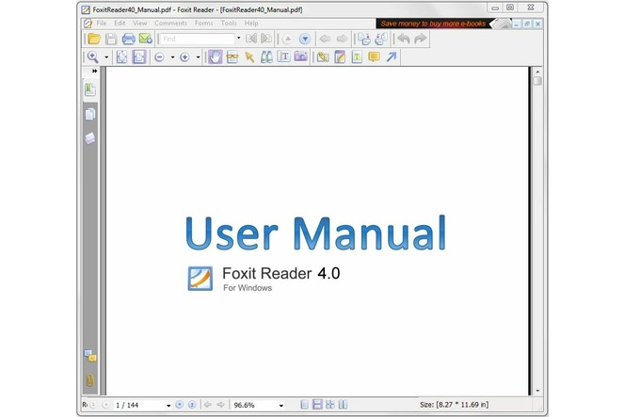Select Continuous page layout in status bar
625x417 pixels.
coord(317,405)
